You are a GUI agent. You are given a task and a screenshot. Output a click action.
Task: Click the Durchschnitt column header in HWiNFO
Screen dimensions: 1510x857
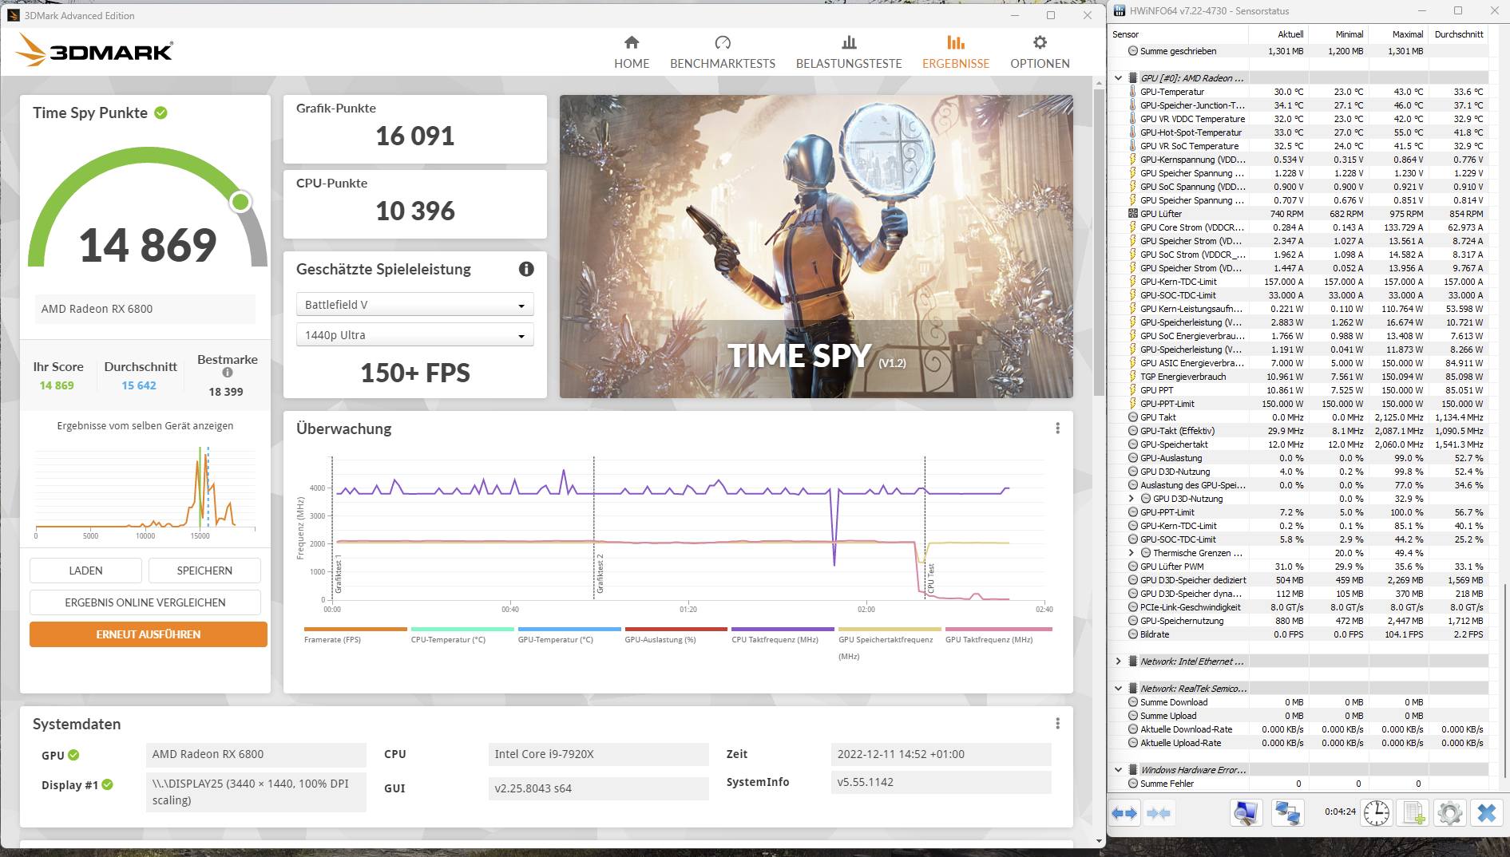tap(1458, 34)
